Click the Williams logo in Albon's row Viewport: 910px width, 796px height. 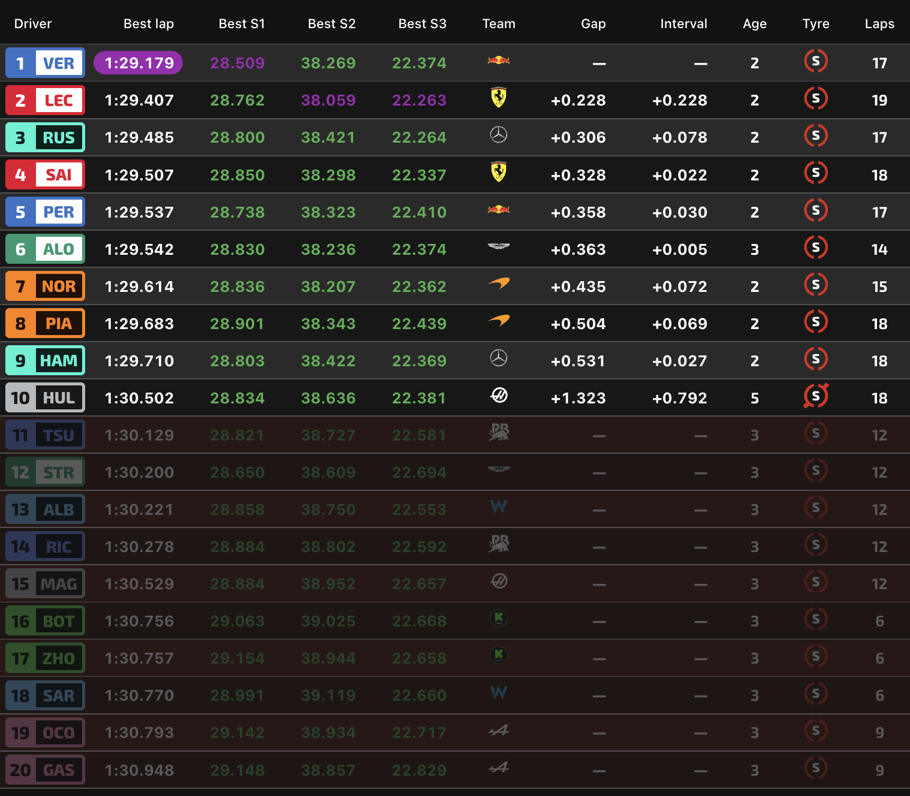coord(498,507)
